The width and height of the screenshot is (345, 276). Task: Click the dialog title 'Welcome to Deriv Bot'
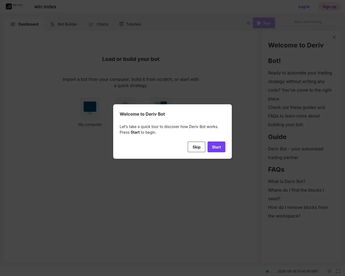coord(142,114)
